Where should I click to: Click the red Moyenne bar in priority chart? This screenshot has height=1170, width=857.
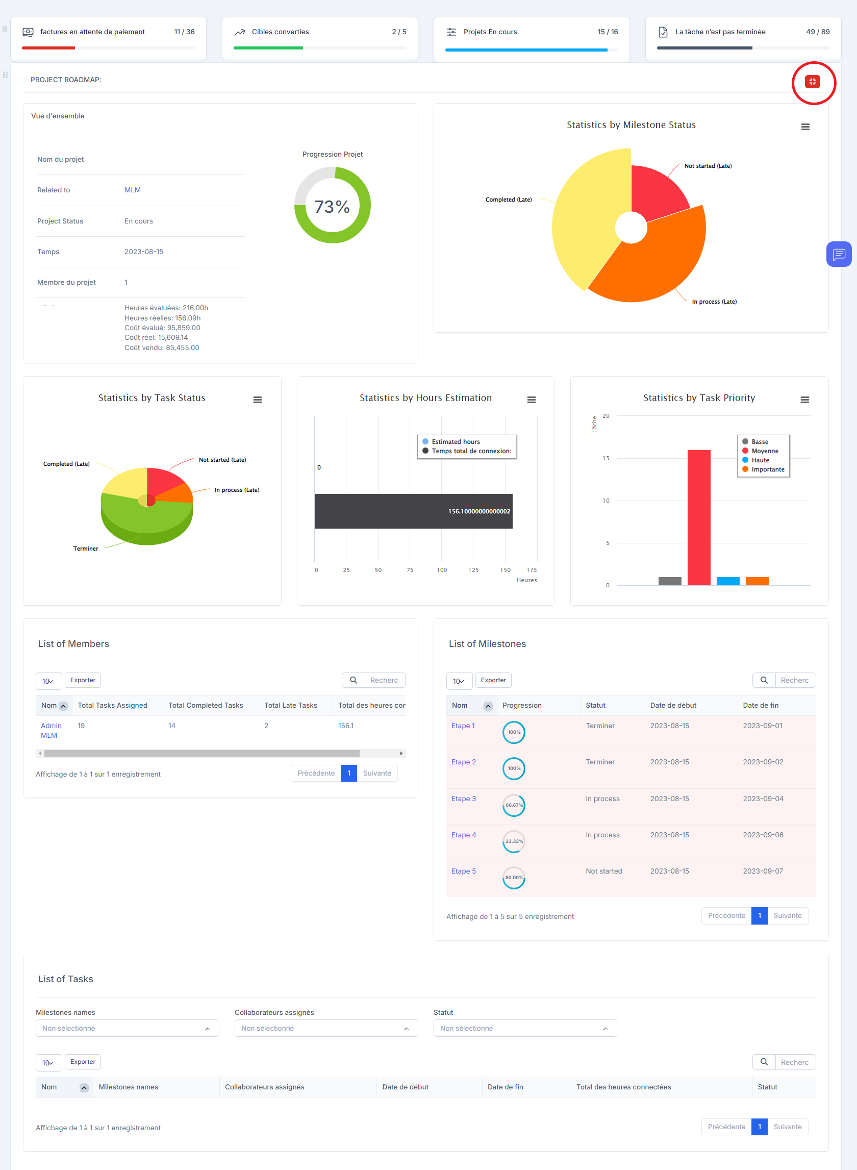[x=699, y=517]
